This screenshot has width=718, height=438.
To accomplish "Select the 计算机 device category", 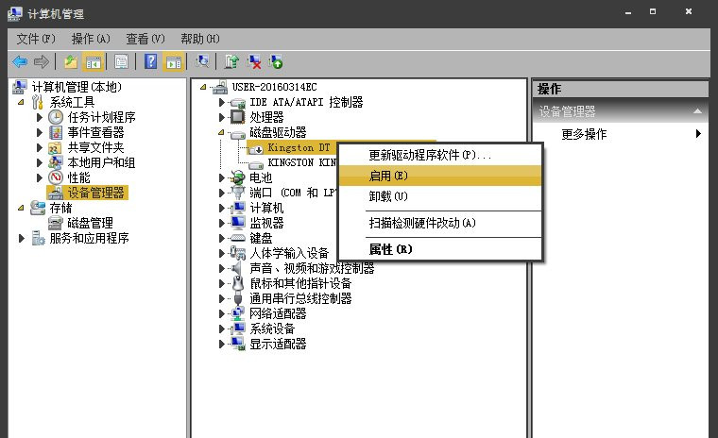I will coord(266,208).
